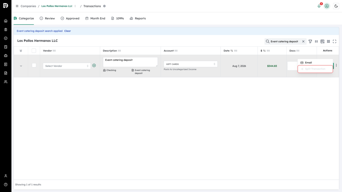The image size is (342, 192).
Task: Open the compass icon in sidebar
Action: 6,38
